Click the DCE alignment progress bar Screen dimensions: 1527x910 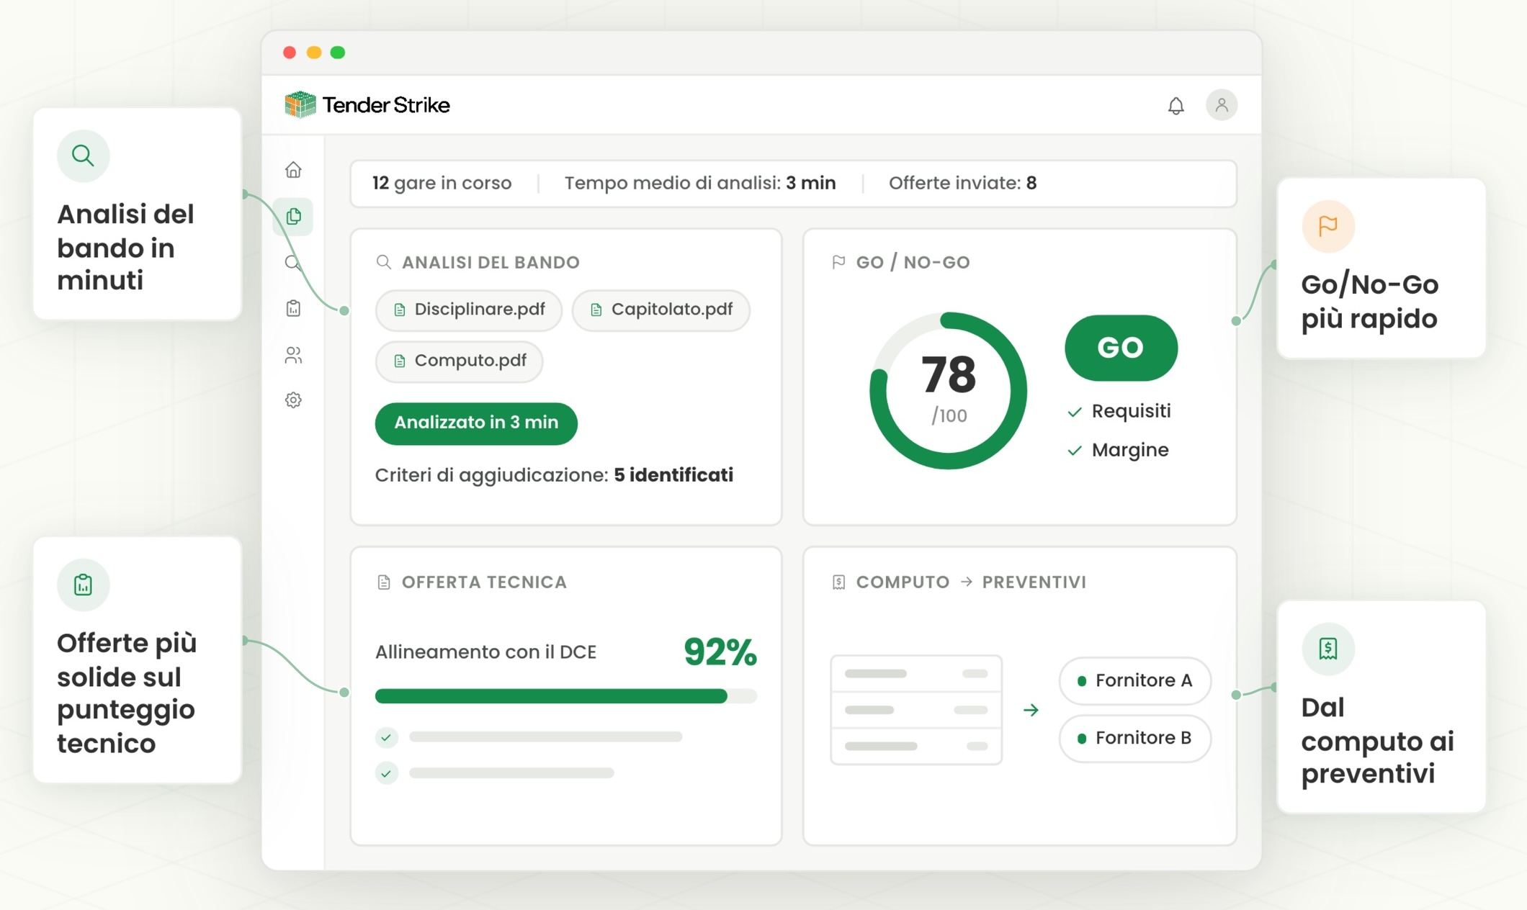point(566,696)
